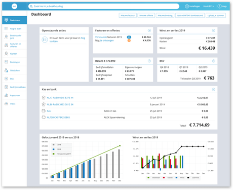Screen dimensions: 233x190
Task: Click the Klanten person icon in sidebar
Action: 6,54
